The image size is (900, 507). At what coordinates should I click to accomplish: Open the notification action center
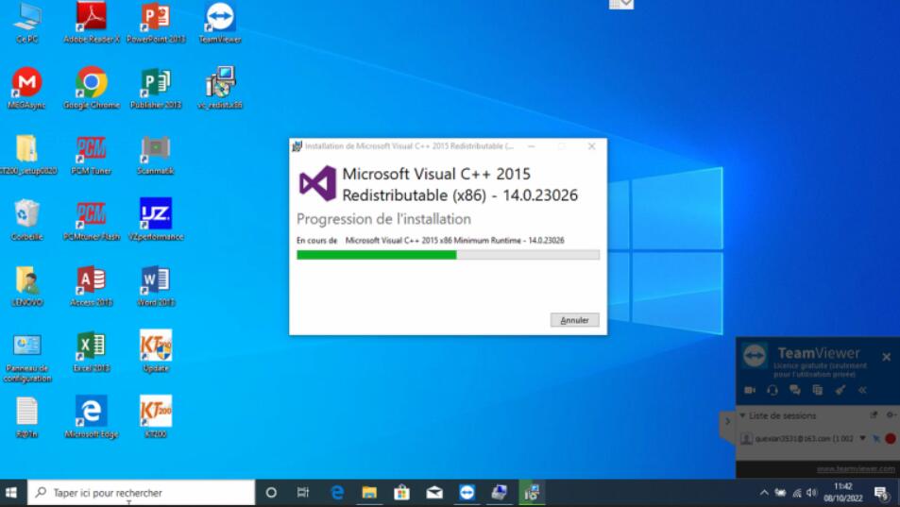tap(881, 493)
